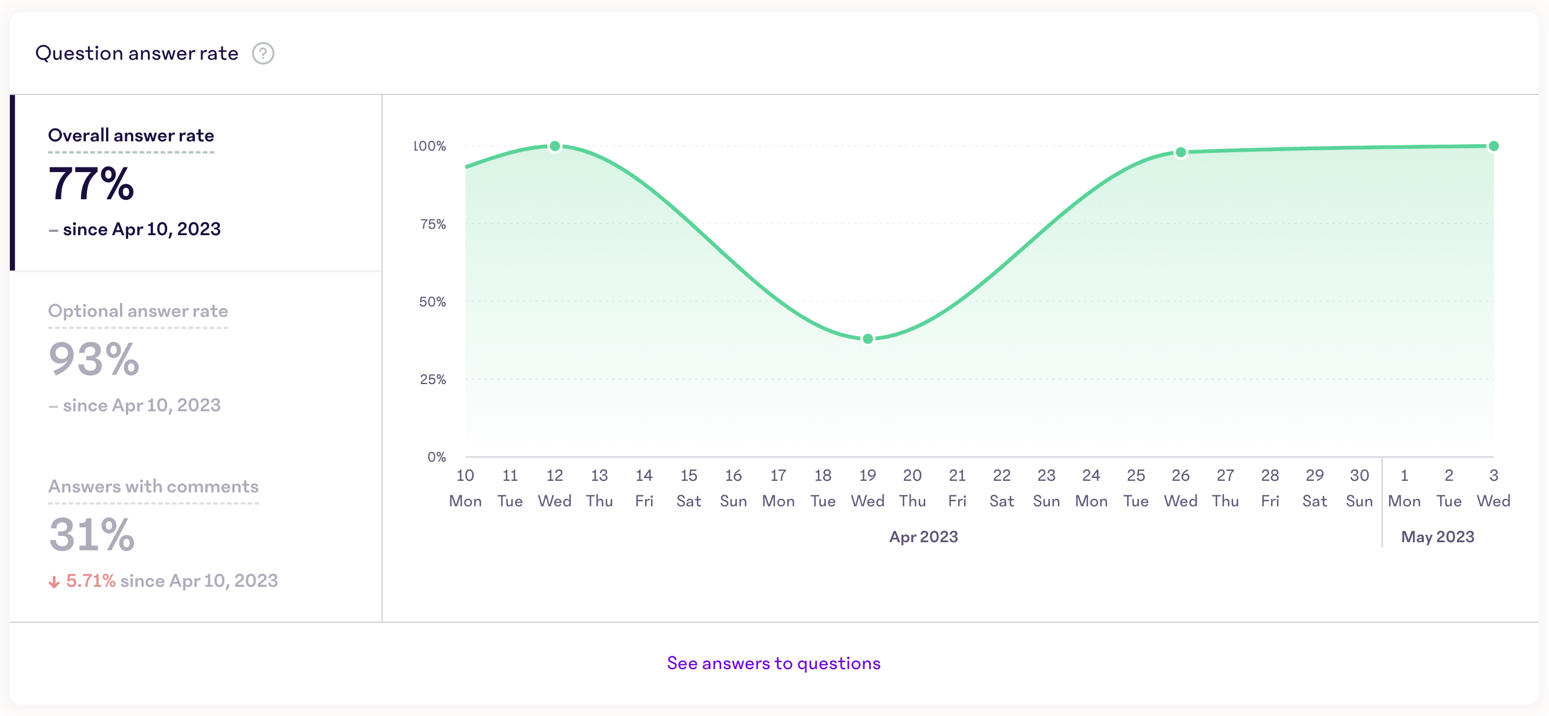Click the Apr 2023 axis label

click(924, 536)
